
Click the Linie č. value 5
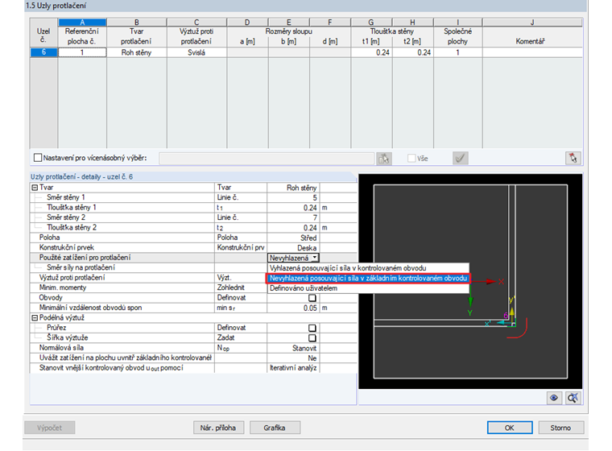pyautogui.click(x=293, y=197)
